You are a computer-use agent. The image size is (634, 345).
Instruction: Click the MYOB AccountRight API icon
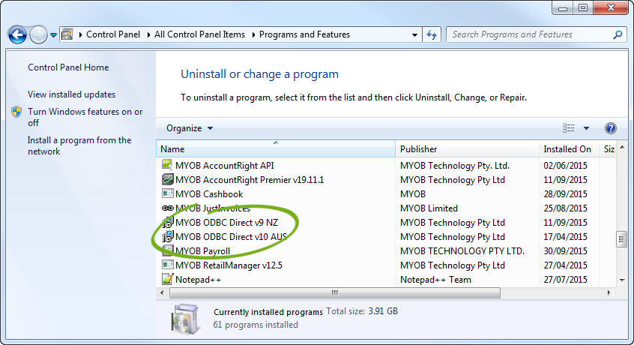click(x=167, y=164)
